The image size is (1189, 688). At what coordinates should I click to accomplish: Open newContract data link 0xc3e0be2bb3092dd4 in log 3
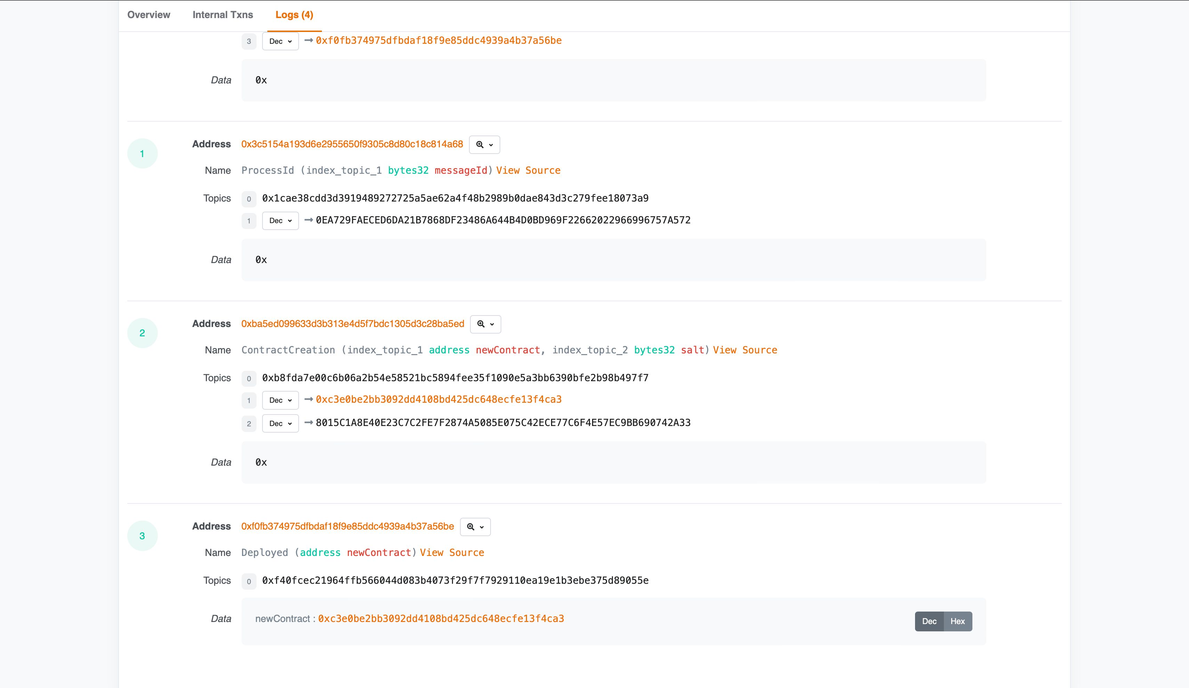441,619
